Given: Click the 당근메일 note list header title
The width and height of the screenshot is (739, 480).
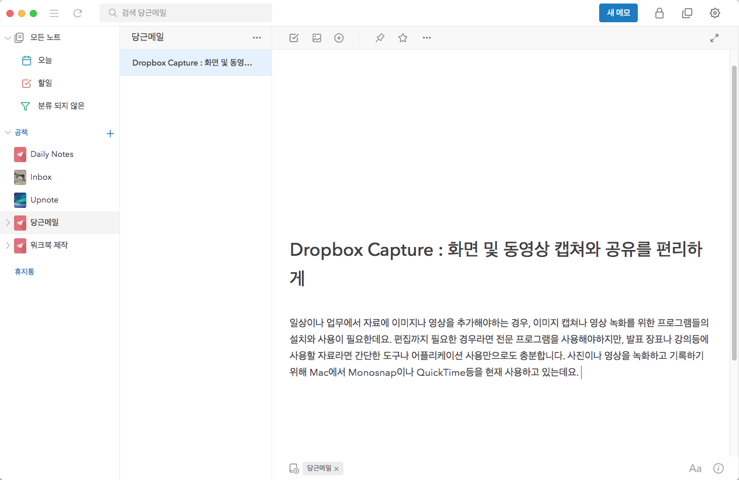Looking at the screenshot, I should tap(148, 37).
